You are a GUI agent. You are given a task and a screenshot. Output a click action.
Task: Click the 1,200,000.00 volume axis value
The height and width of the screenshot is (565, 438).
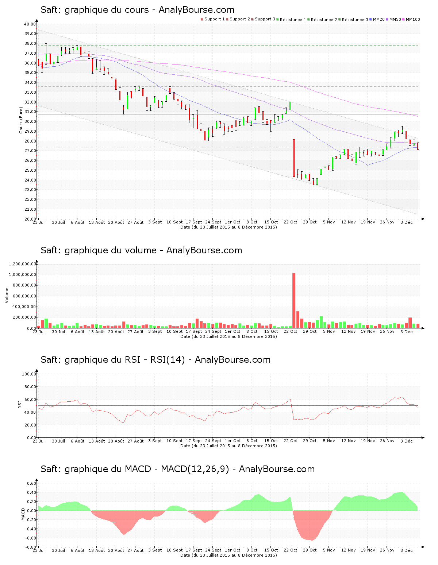(23, 264)
